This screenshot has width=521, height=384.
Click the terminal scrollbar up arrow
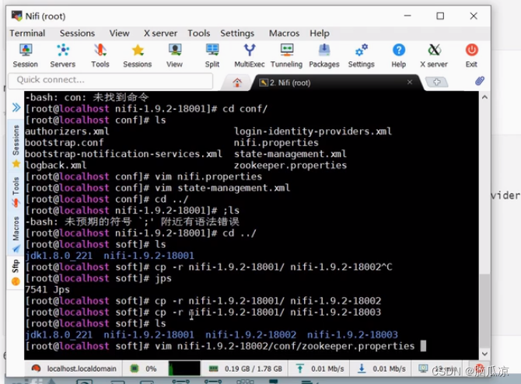tap(484, 97)
